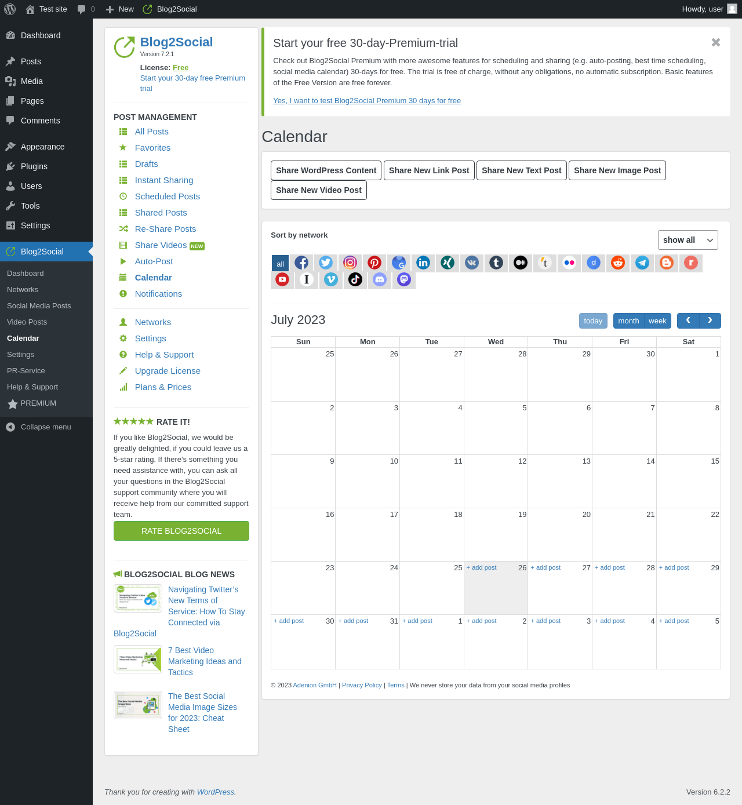
Task: Filter calendar by Google Business Profile icon
Action: tap(399, 263)
